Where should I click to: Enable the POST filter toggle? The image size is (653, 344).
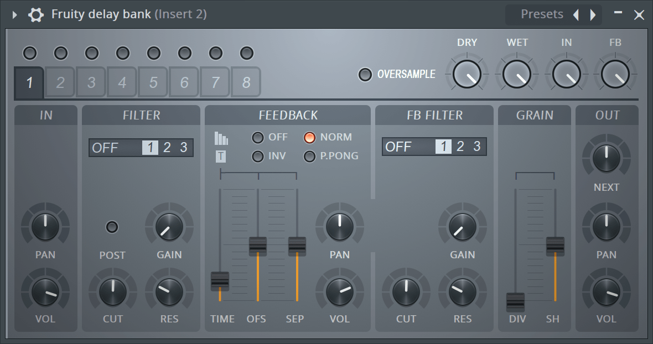(112, 227)
